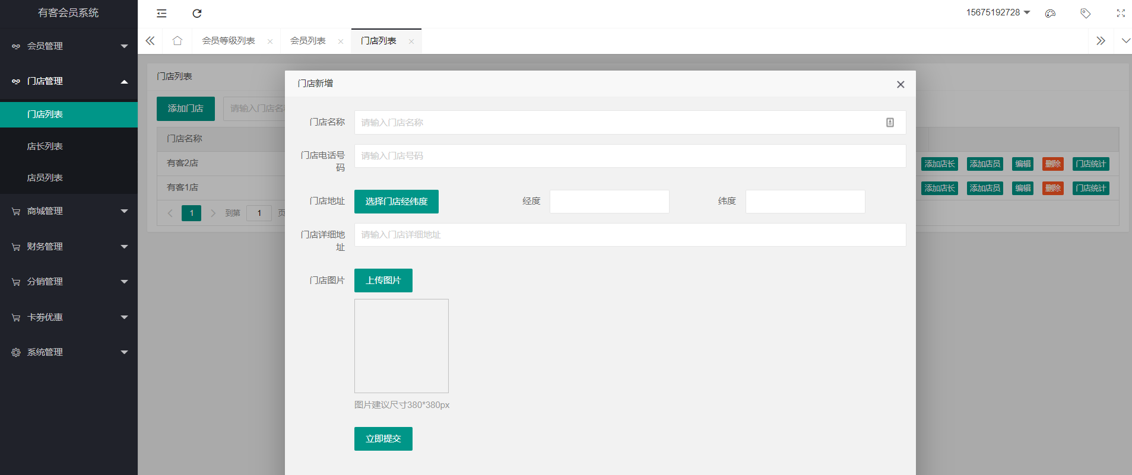The image size is (1132, 475).
Task: Click 上传图片 button
Action: 383,280
